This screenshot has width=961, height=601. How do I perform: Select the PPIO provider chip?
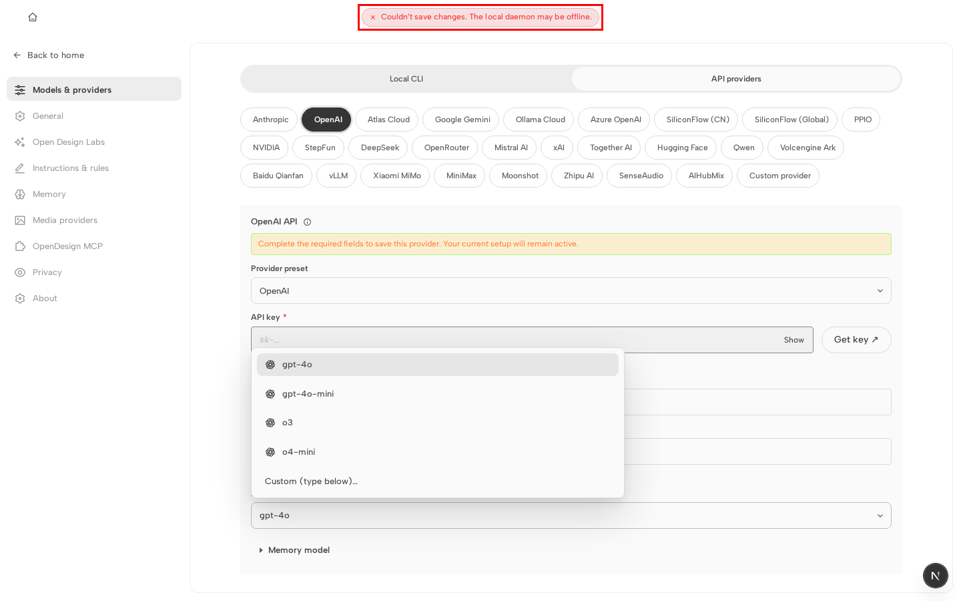coord(862,120)
